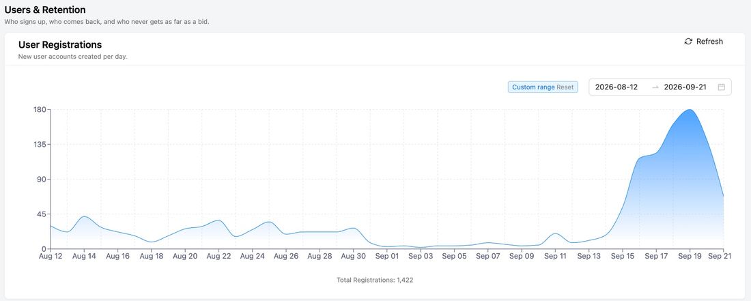Viewport: 751px width, 301px height.
Task: Click the 135 y-axis value
Action: (x=40, y=145)
